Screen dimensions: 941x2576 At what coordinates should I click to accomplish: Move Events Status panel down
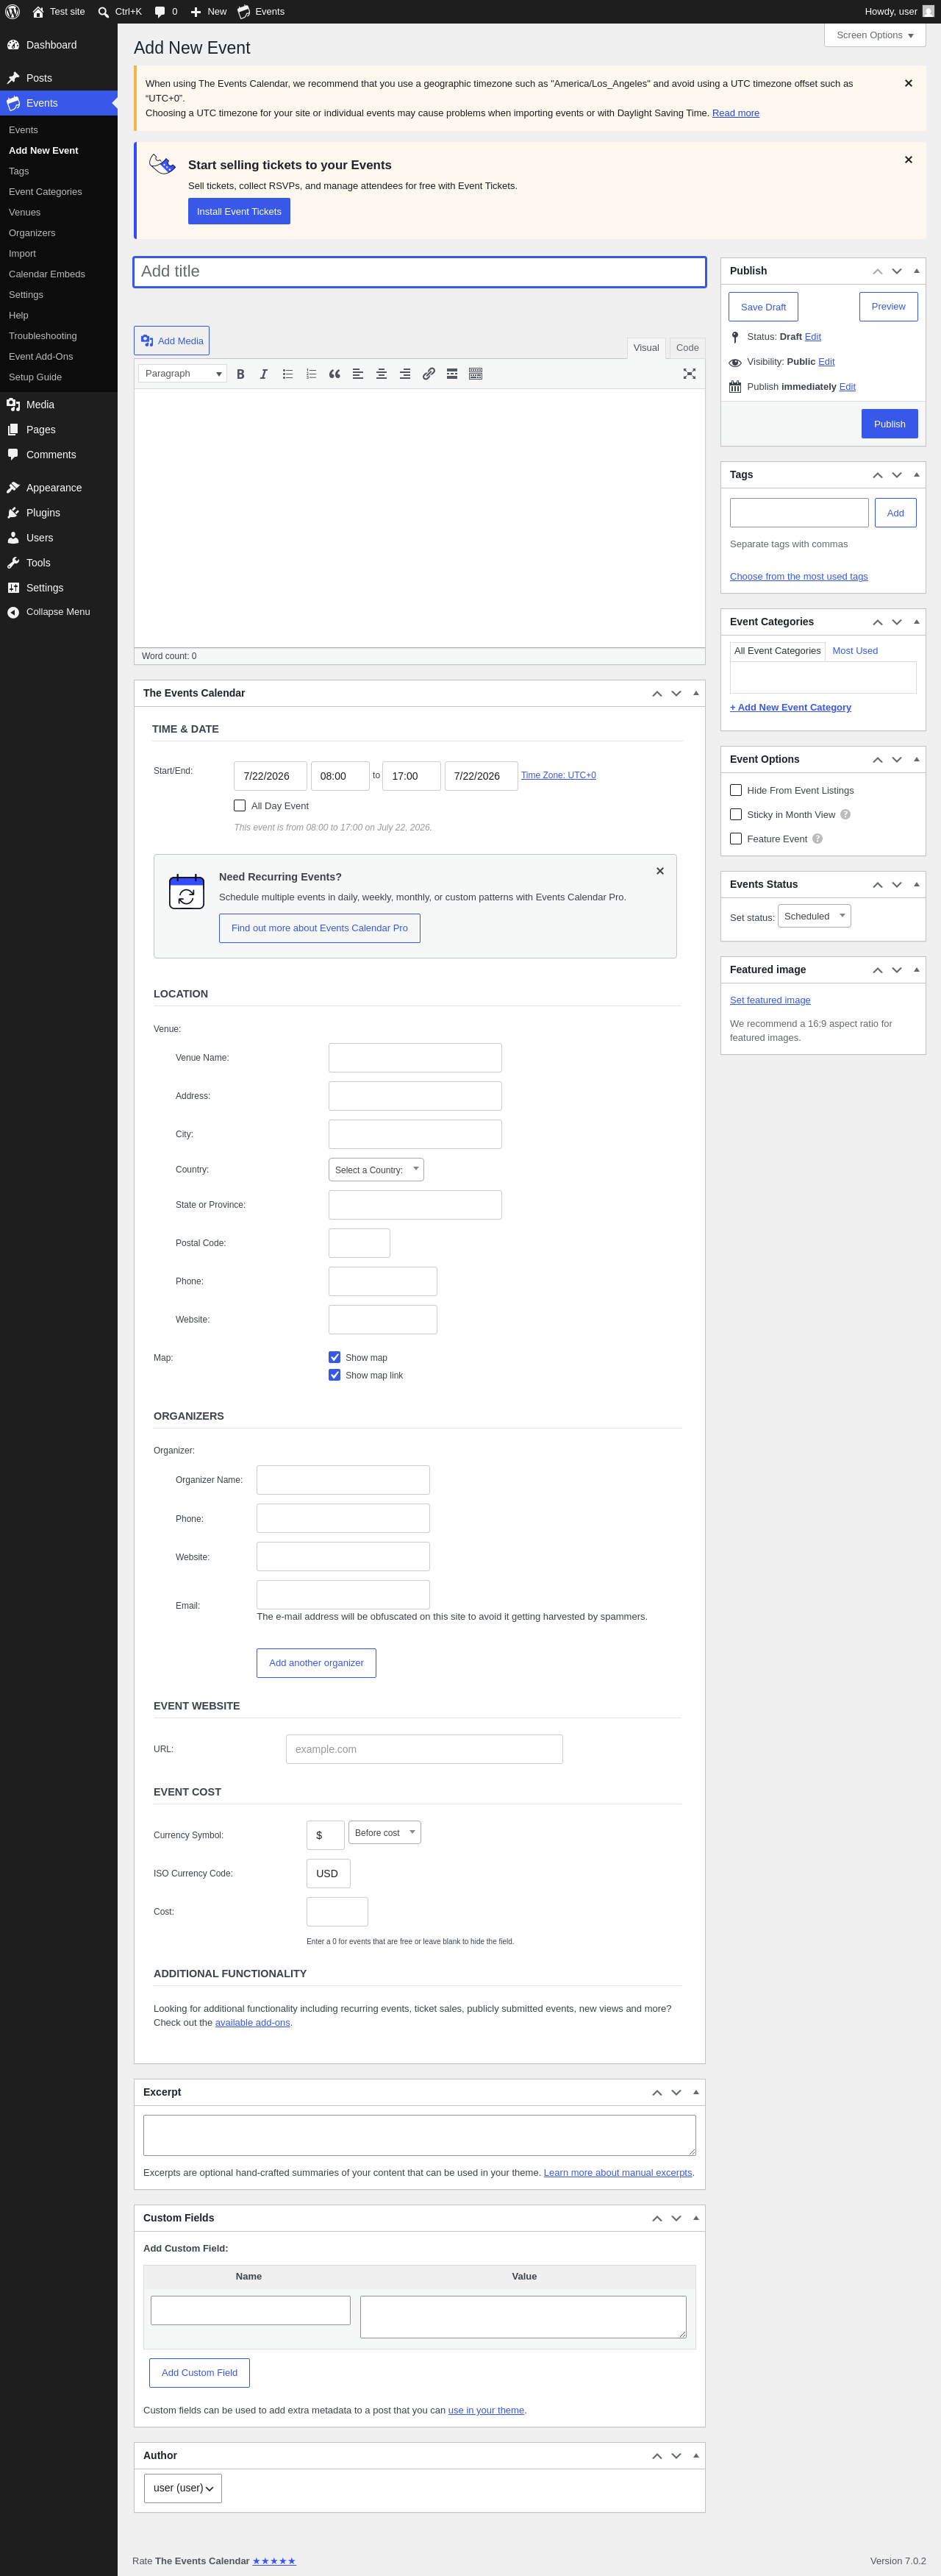[x=897, y=884]
